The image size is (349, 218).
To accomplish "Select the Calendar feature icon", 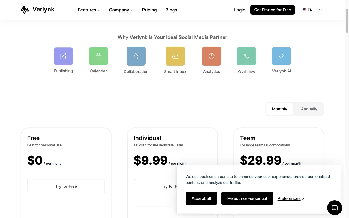I will click(x=98, y=56).
